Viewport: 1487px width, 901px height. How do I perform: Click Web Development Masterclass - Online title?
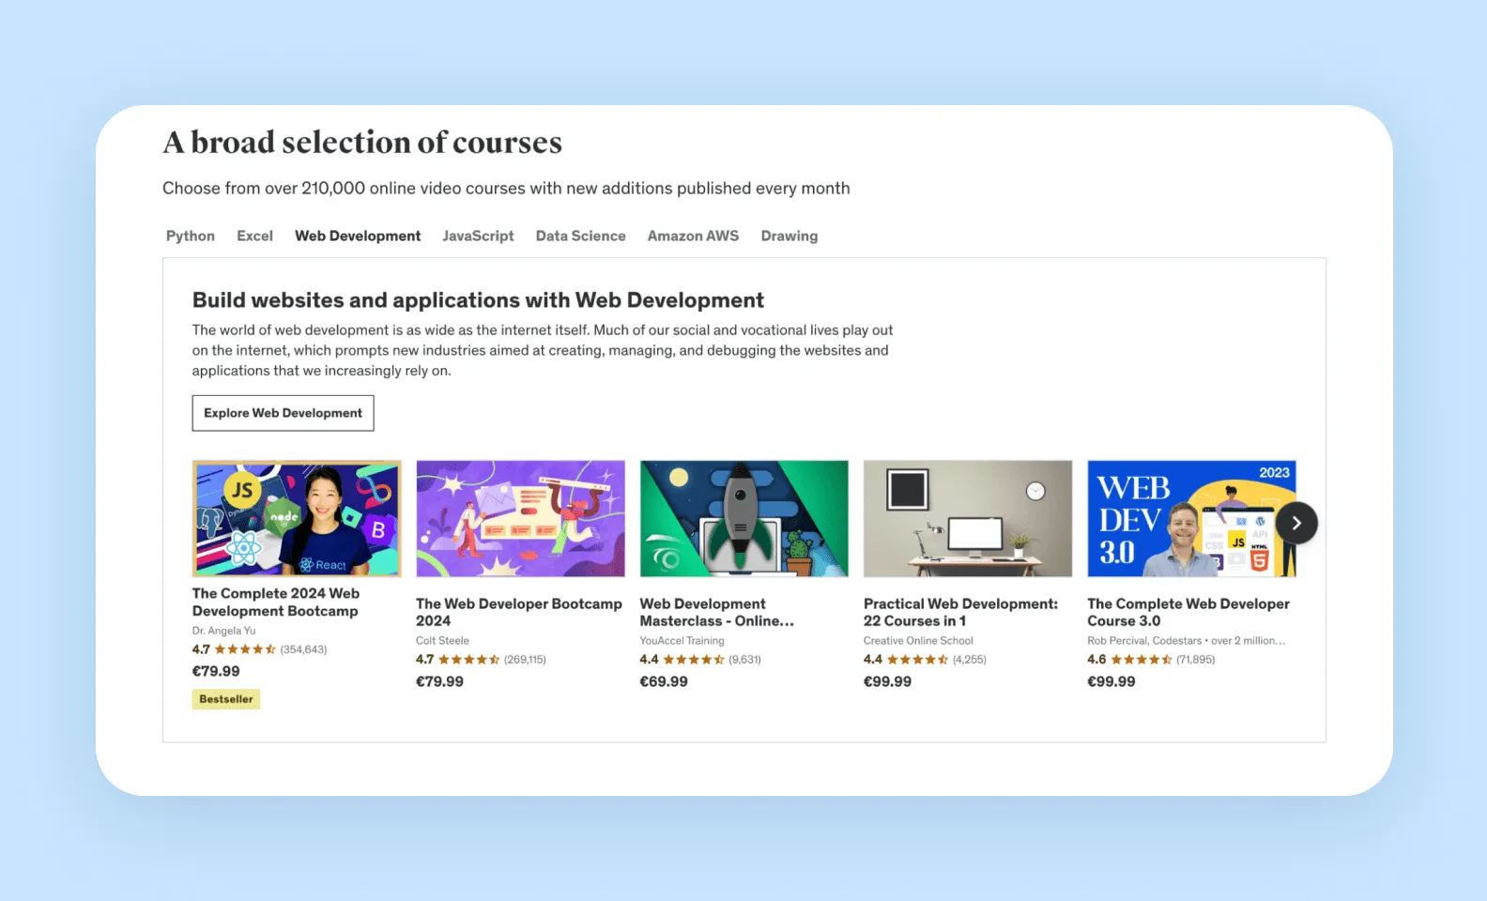[x=716, y=612]
